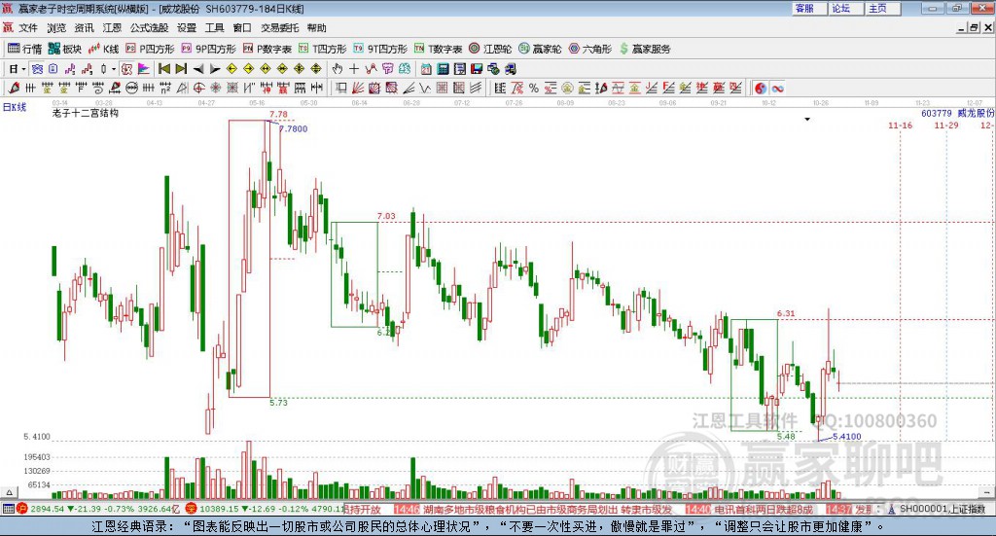This screenshot has width=996, height=536.
Task: Select the Gann fan lines tool
Action: coord(358,89)
